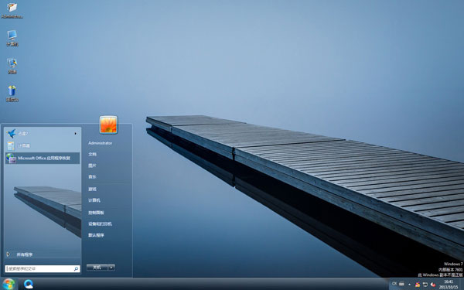The image size is (464, 290).
Task: Open the Calculator (计算器) program entry
Action: point(43,146)
